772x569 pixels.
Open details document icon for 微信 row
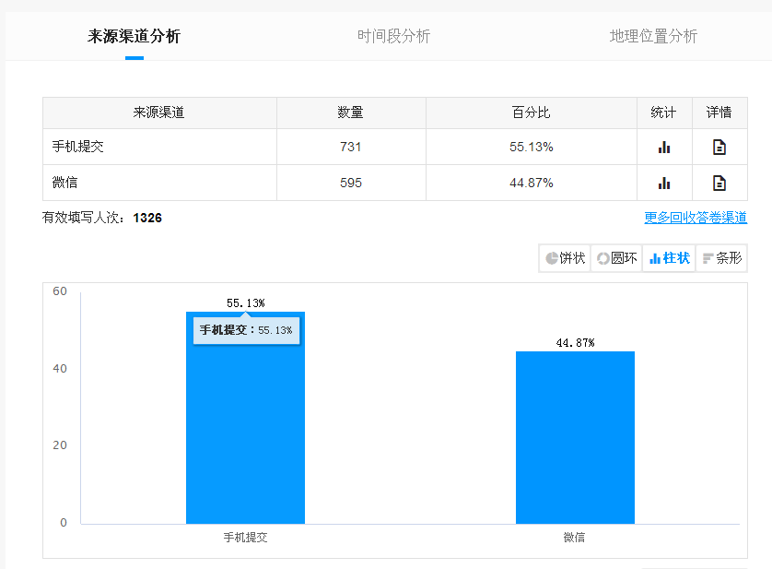point(719,183)
